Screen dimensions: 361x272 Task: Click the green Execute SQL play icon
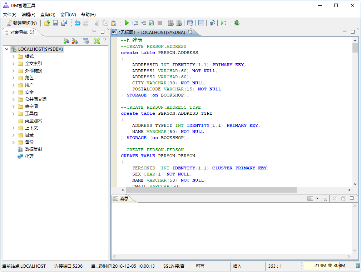[x=127, y=23]
